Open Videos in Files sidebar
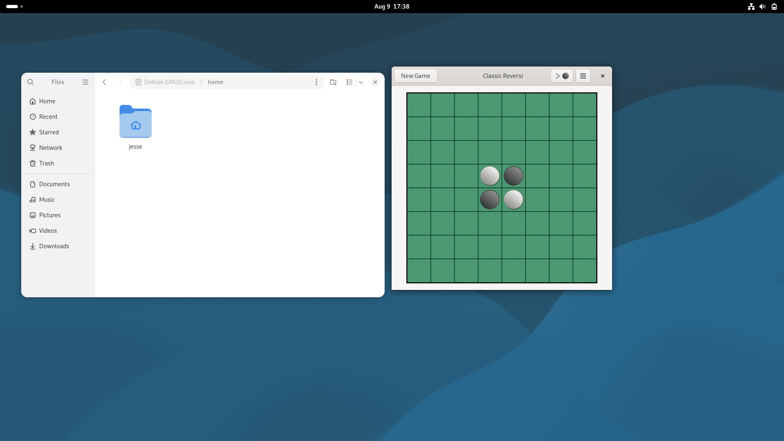 point(58,231)
